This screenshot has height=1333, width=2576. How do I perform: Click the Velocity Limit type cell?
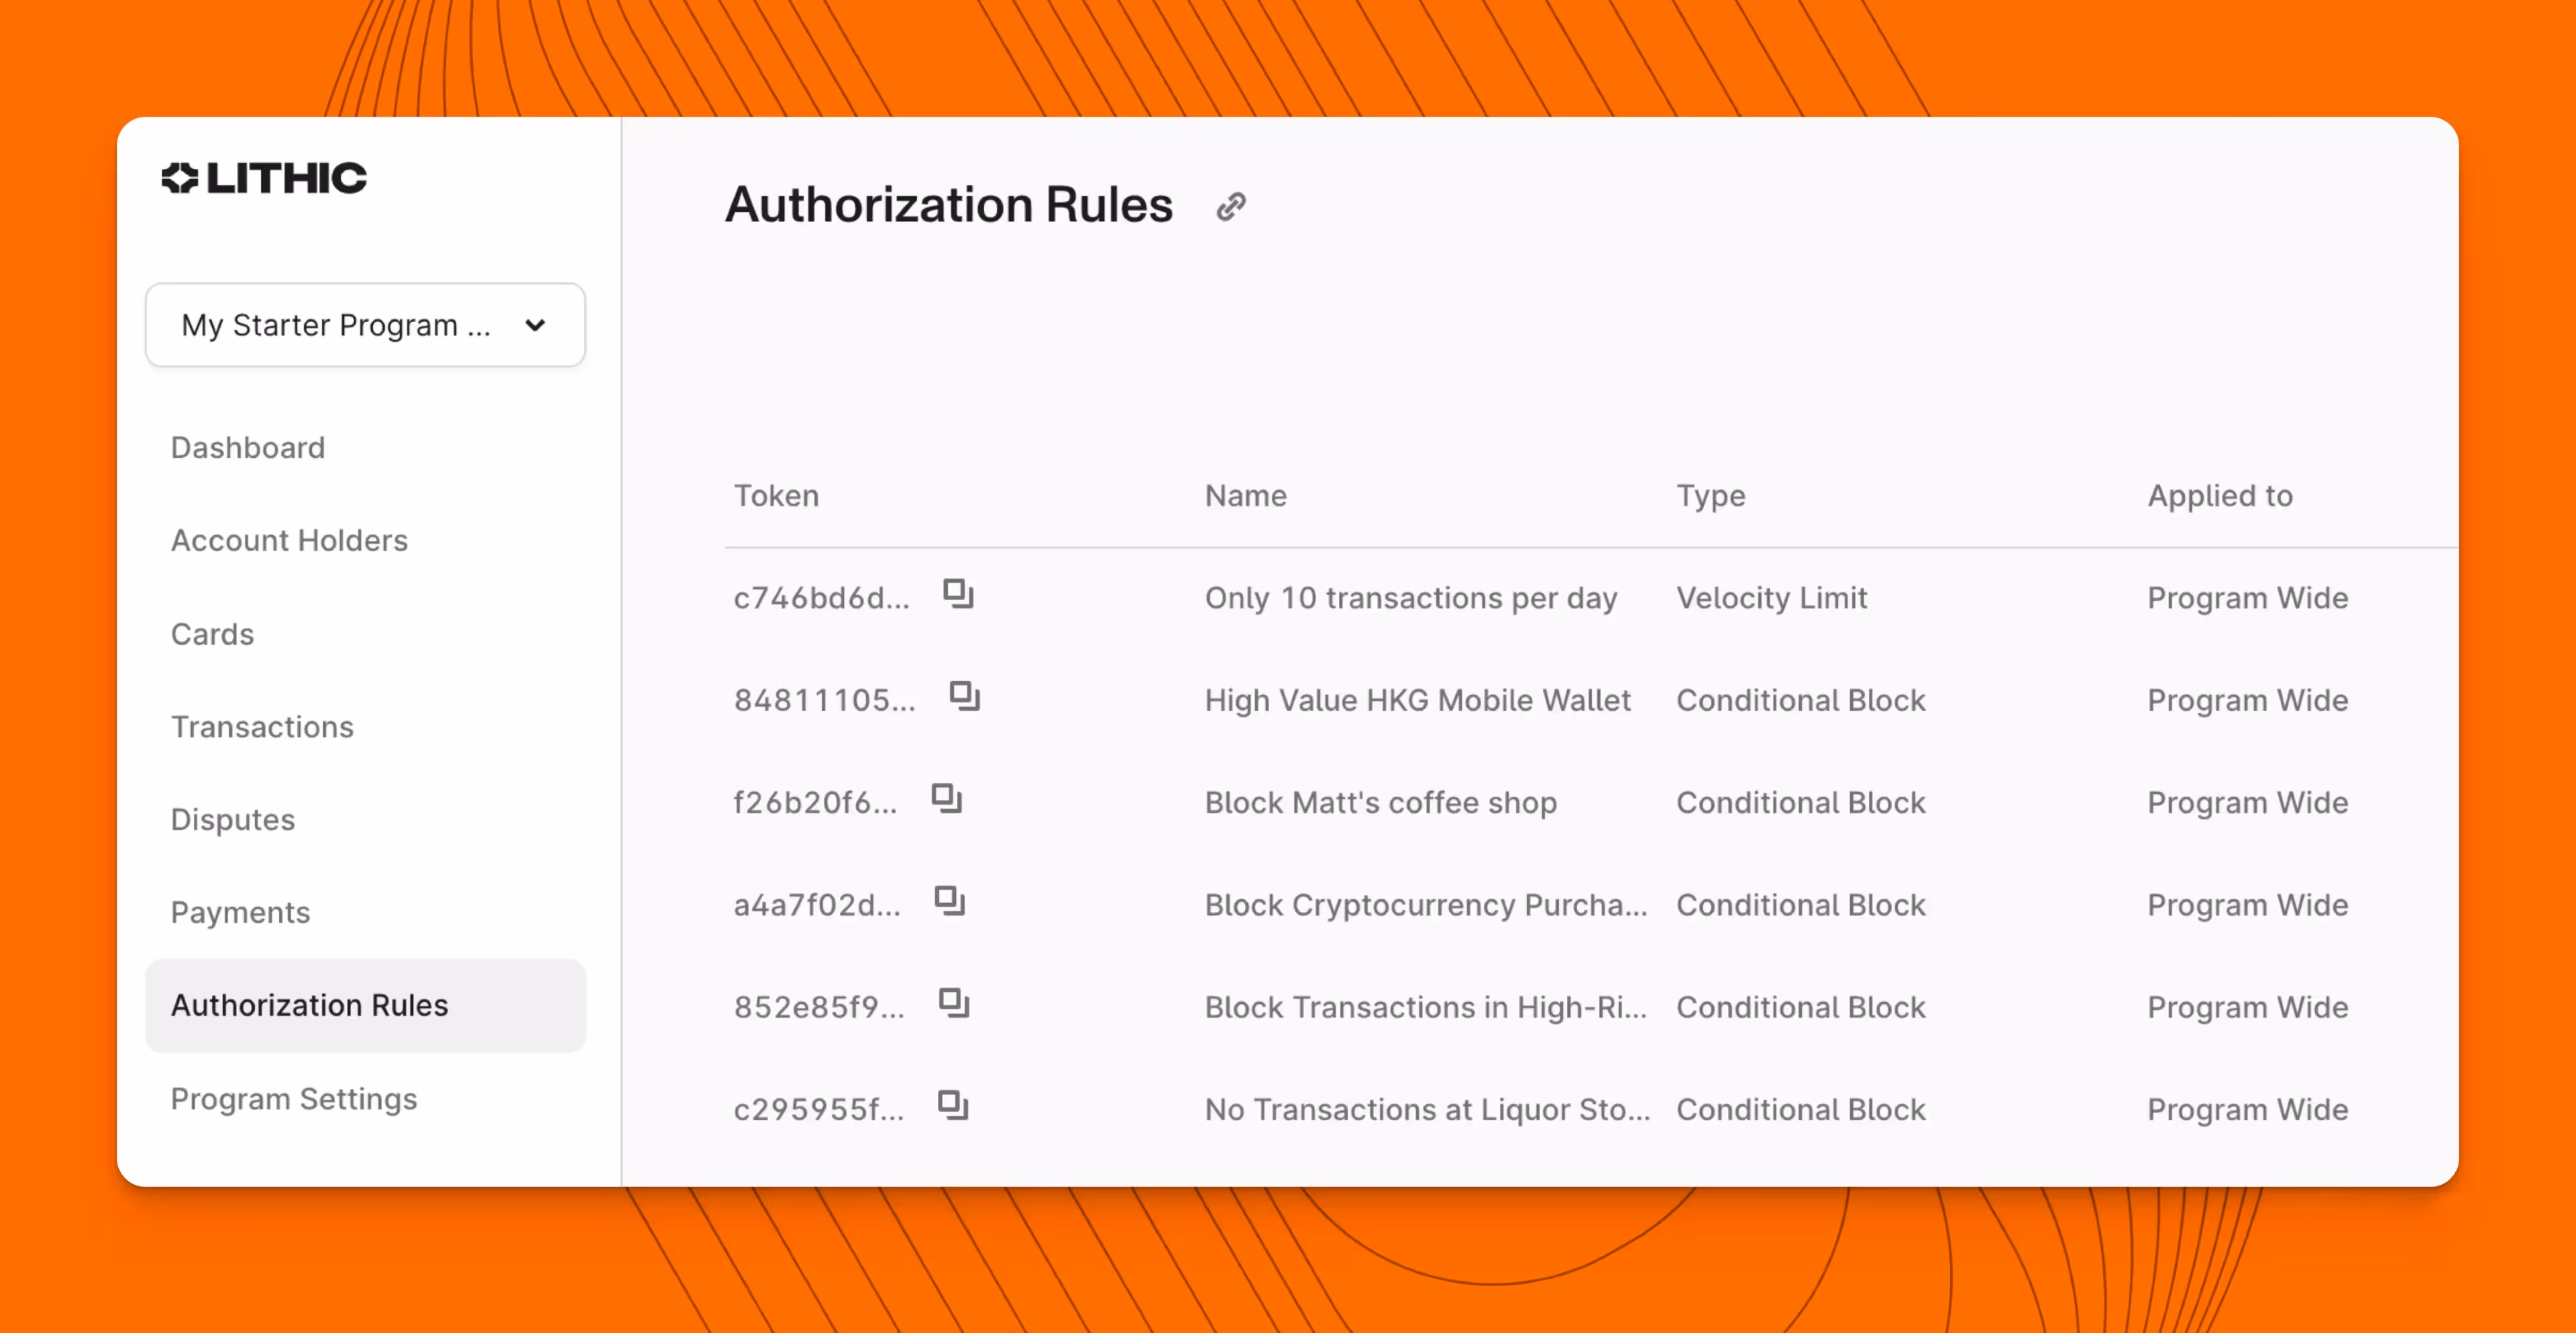pyautogui.click(x=1771, y=599)
